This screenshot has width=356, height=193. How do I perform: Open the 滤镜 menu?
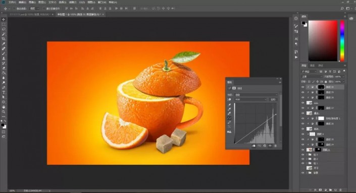(x=73, y=2)
